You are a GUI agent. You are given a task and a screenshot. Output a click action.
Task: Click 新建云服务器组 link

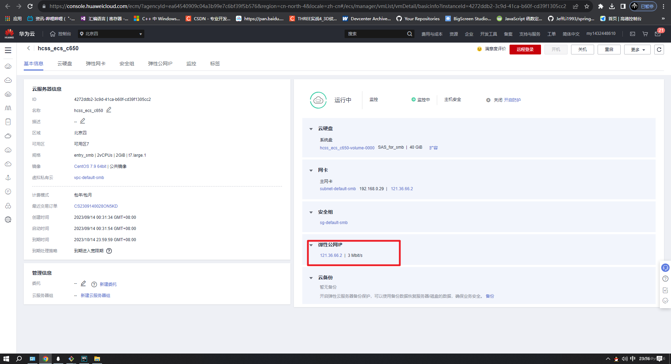(x=95, y=296)
